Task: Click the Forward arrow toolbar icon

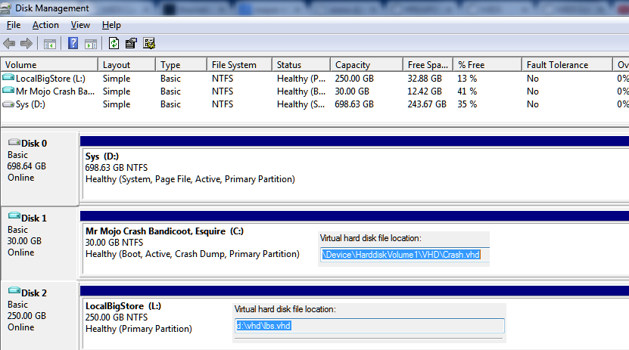Action: [26, 43]
